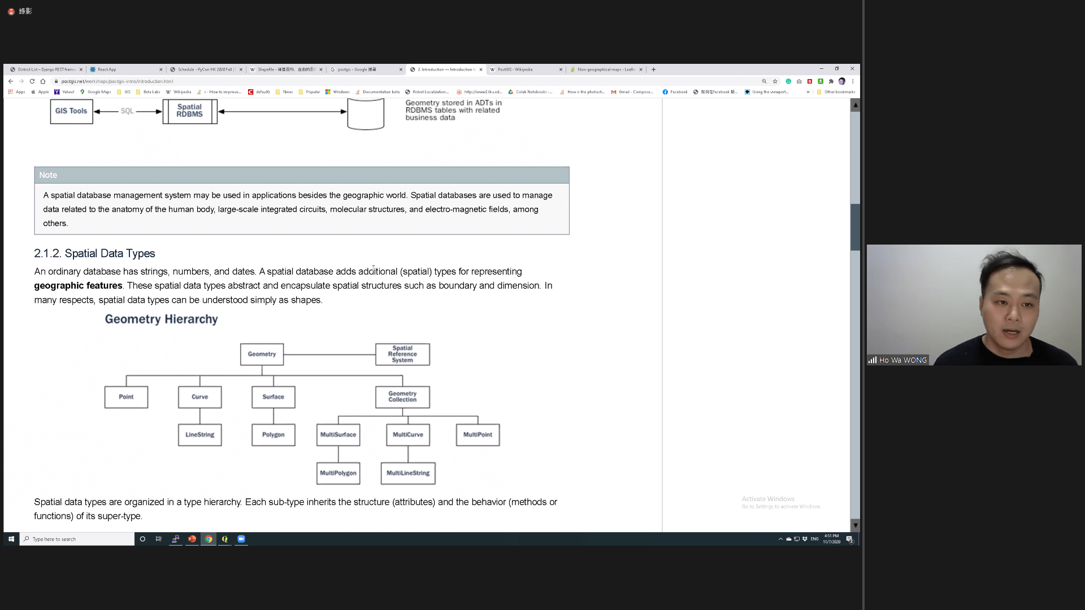The height and width of the screenshot is (610, 1085).
Task: Click the Spatial Reference System box
Action: [402, 354]
